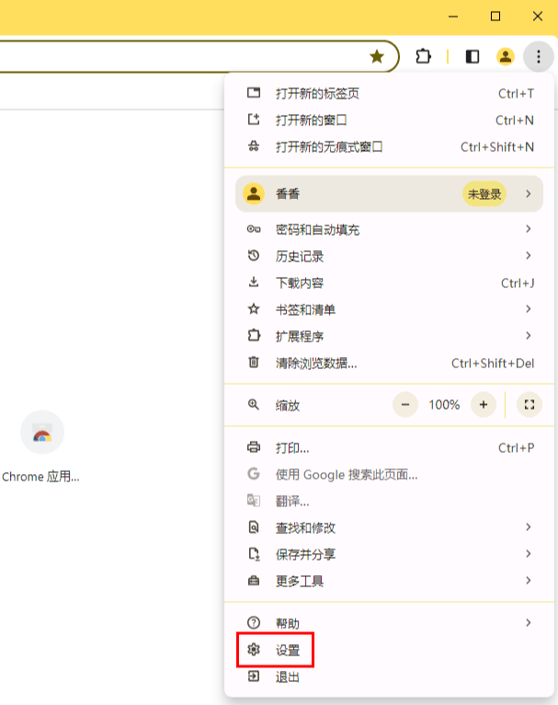The height and width of the screenshot is (705, 558).
Task: Click the save-share icon beside 保存并分享
Action: pyautogui.click(x=254, y=554)
